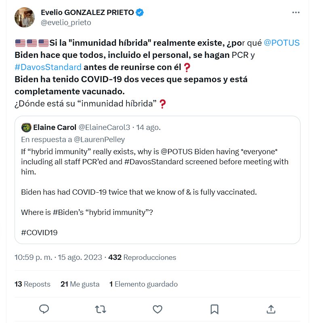The height and width of the screenshot is (323, 311).
Task: Like the tweet with the heart icon
Action: coord(157,309)
